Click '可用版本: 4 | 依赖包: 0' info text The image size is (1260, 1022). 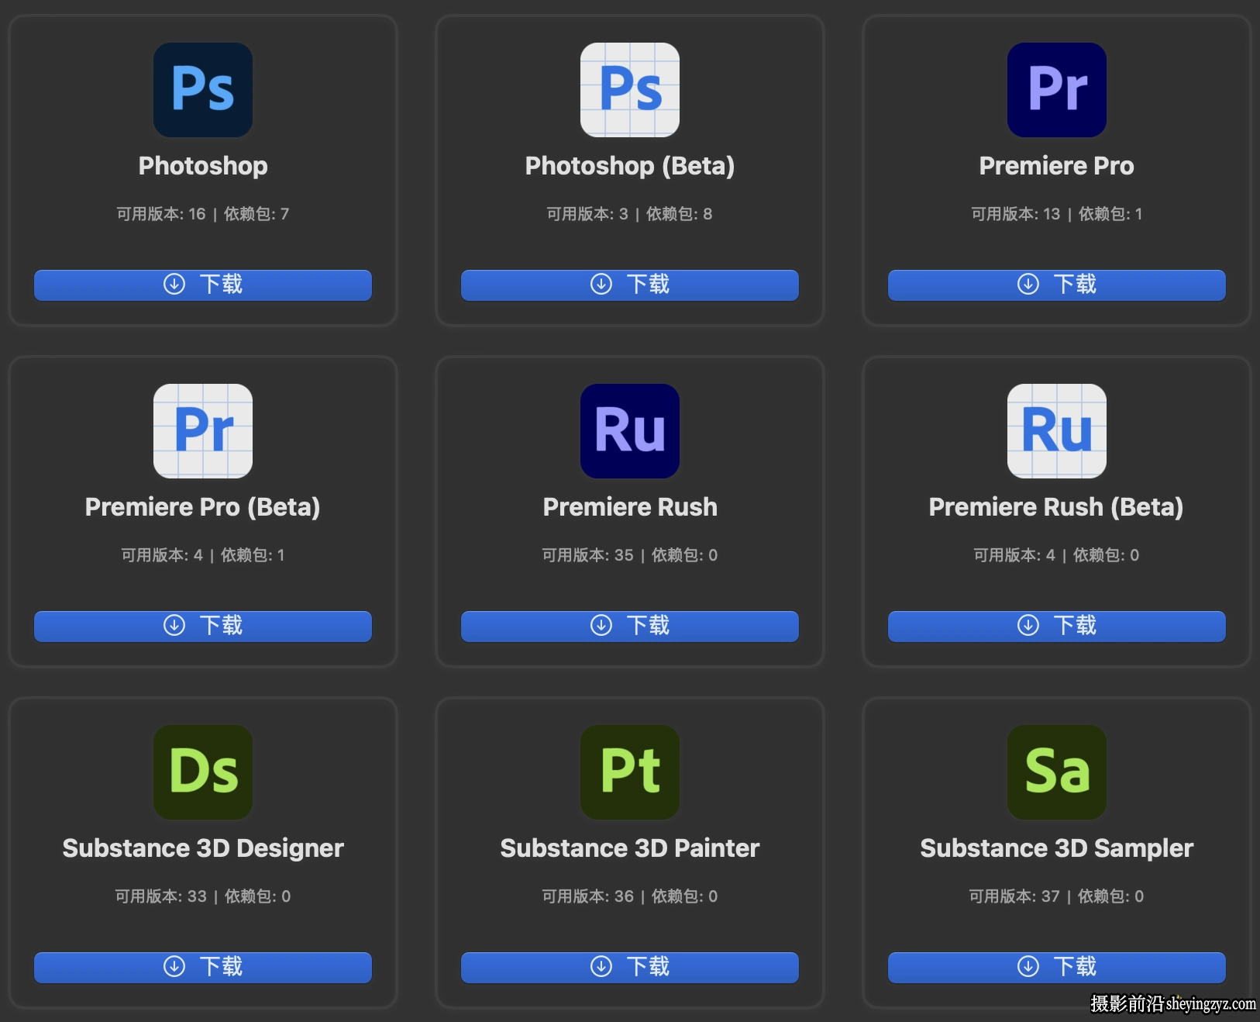coord(1057,555)
